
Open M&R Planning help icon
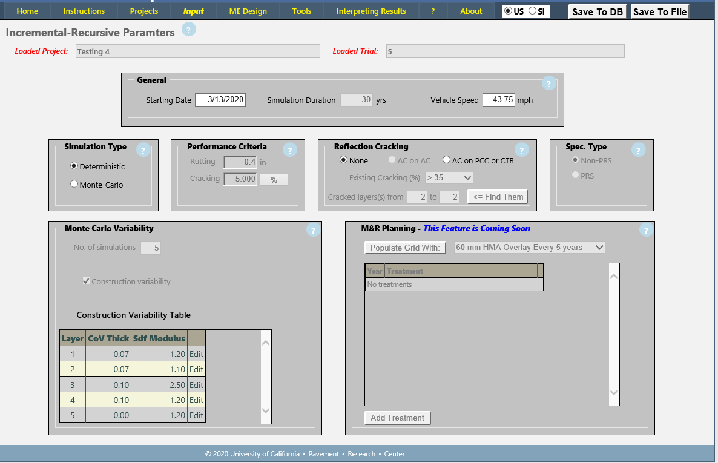click(645, 230)
